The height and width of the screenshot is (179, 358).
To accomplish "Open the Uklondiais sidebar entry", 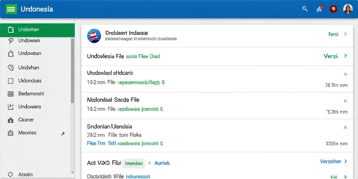I will point(30,81).
